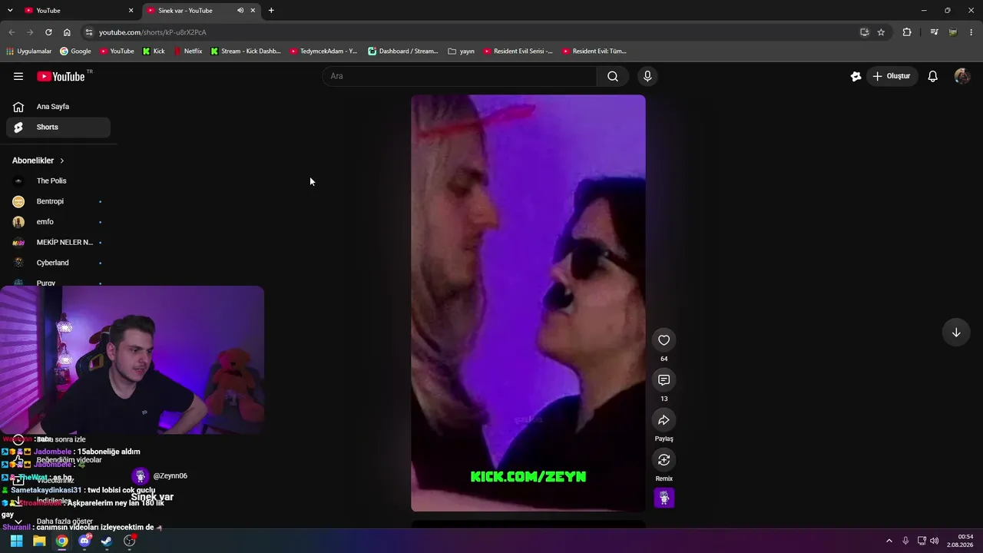Open YouTube notifications bell
The width and height of the screenshot is (983, 553).
click(933, 76)
